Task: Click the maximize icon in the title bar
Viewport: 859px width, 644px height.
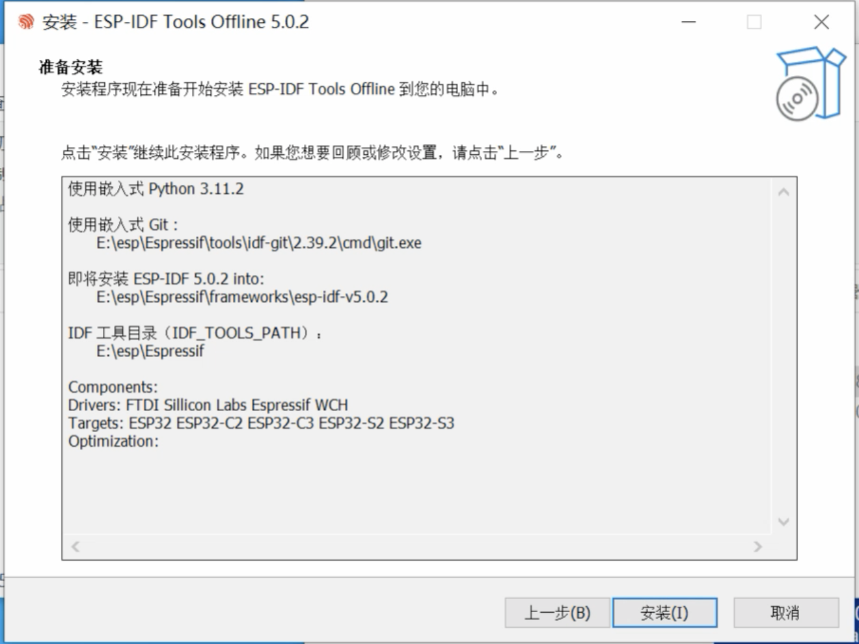Action: click(x=754, y=22)
